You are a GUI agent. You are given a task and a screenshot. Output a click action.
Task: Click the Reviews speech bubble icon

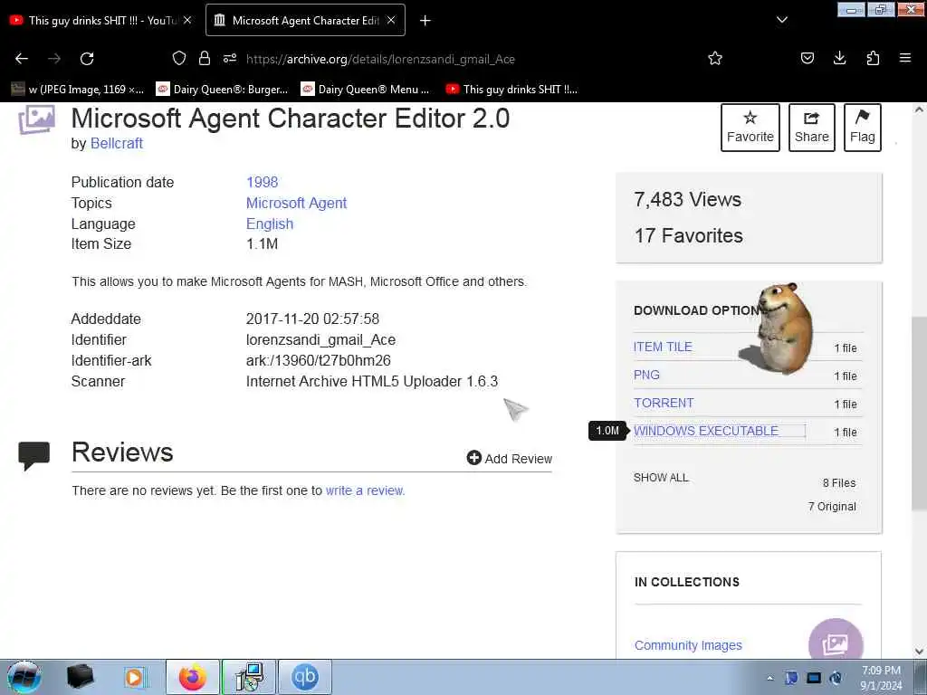(33, 456)
